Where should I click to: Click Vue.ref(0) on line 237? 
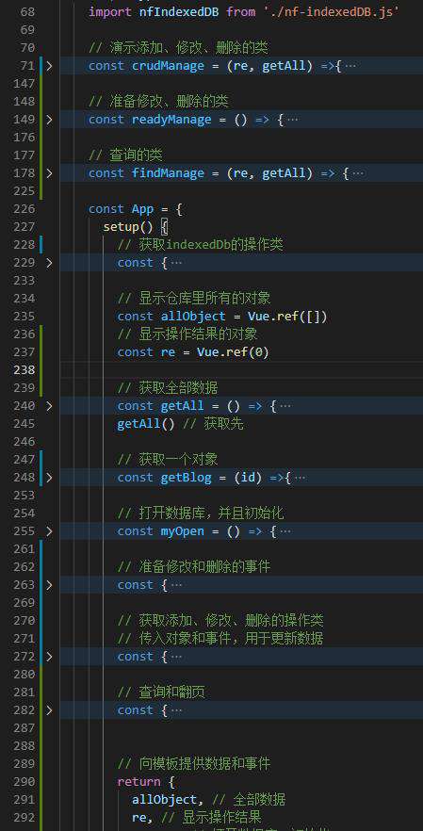(x=234, y=352)
